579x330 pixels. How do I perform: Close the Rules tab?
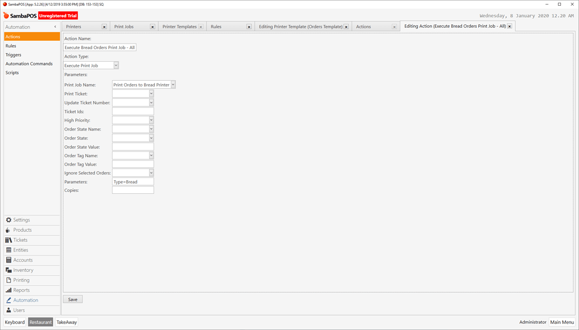[248, 26]
